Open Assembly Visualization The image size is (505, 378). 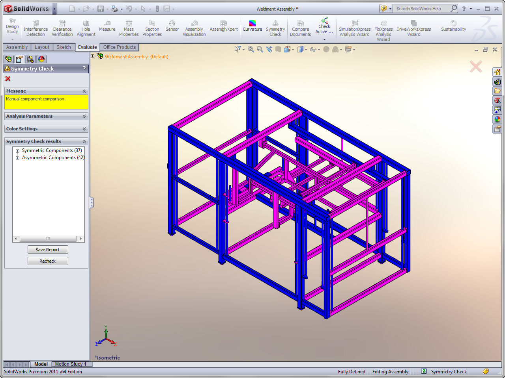click(194, 28)
